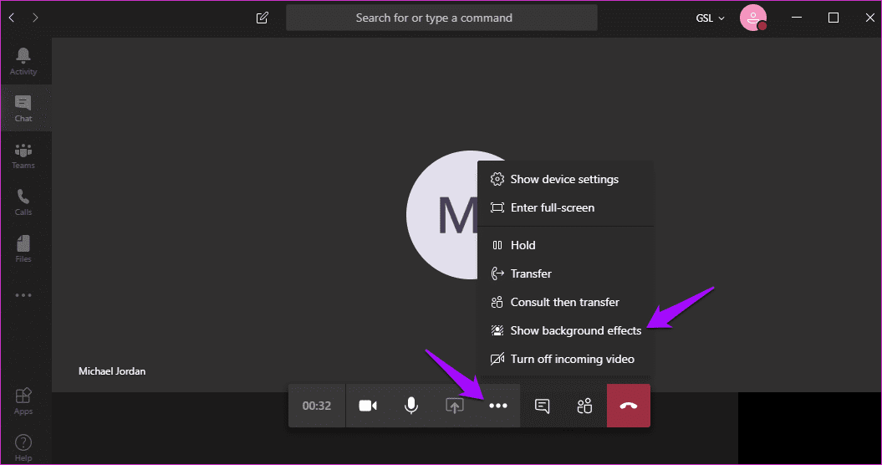The image size is (882, 465).
Task: Minimize the Teams window
Action: pos(797,18)
